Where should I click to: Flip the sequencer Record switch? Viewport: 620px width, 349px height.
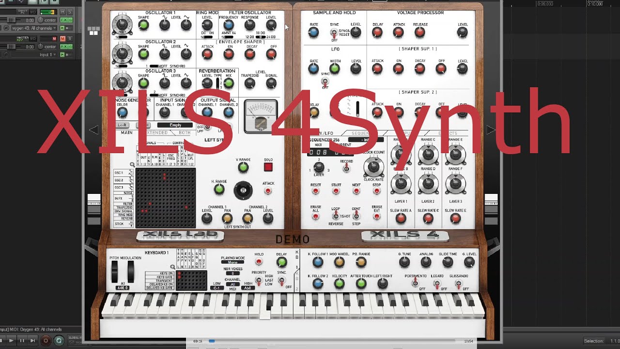coord(346,168)
